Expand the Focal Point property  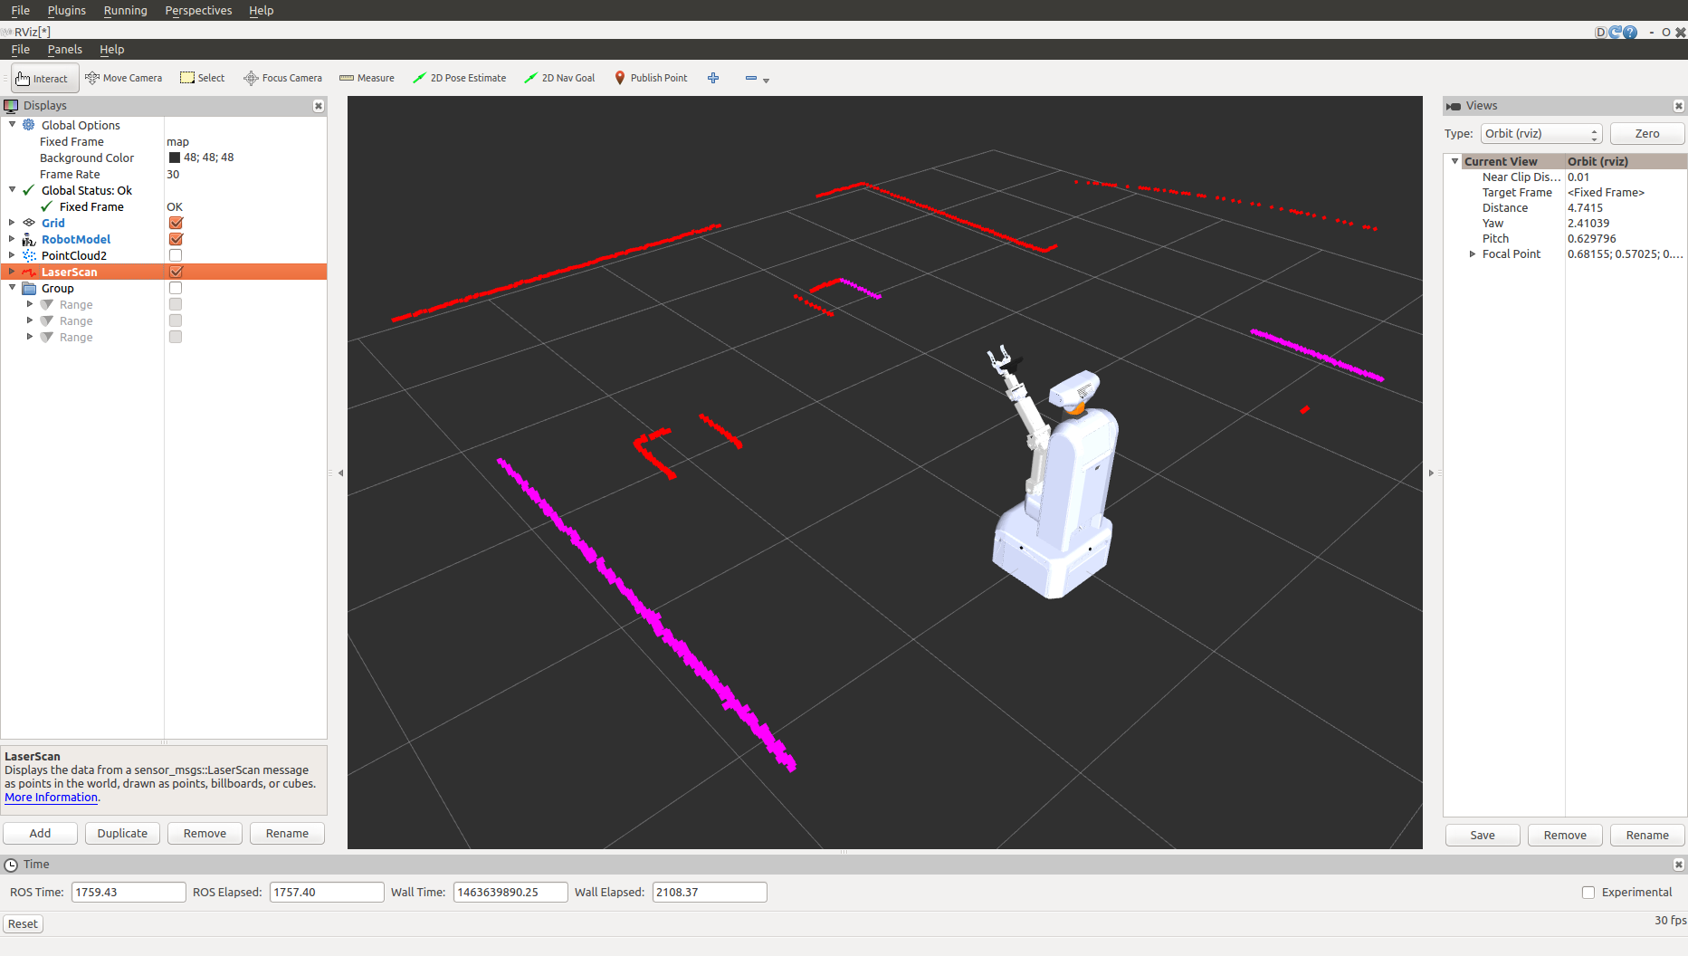tap(1472, 254)
